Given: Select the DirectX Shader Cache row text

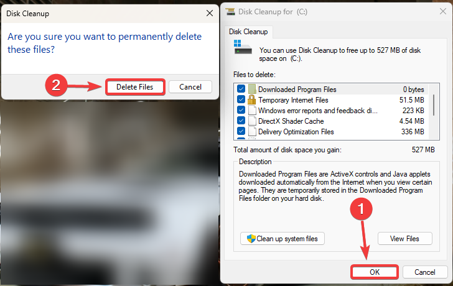Looking at the screenshot, I should [291, 121].
